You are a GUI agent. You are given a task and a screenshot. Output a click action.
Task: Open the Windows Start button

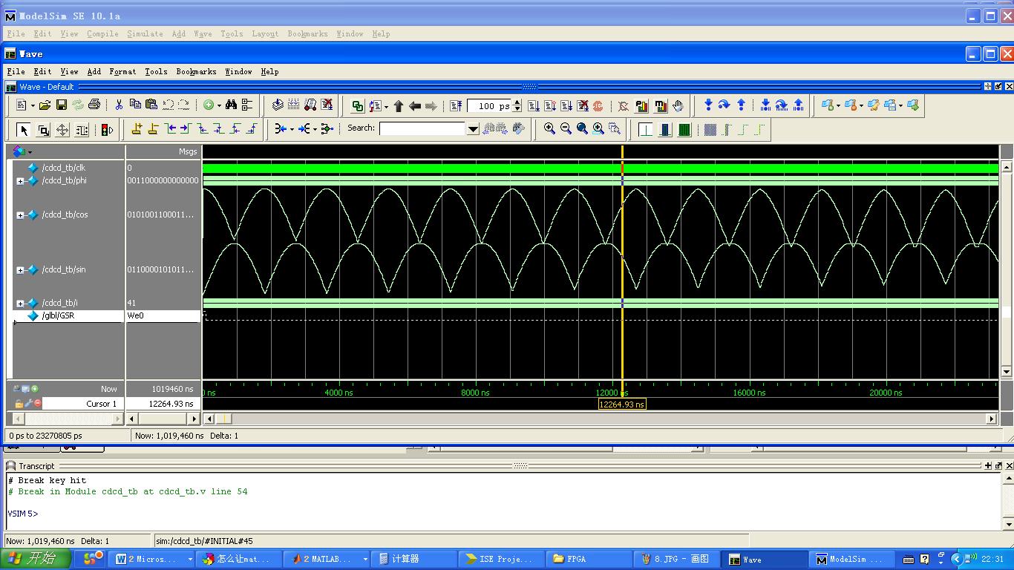[x=36, y=559]
